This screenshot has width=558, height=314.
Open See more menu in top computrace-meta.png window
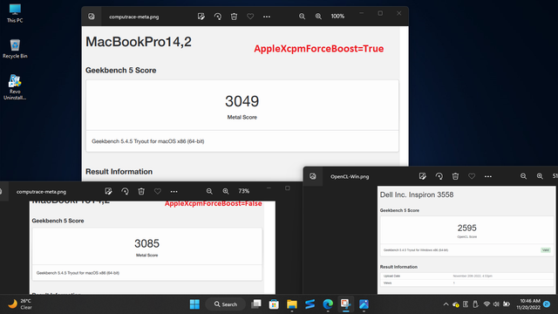point(267,17)
